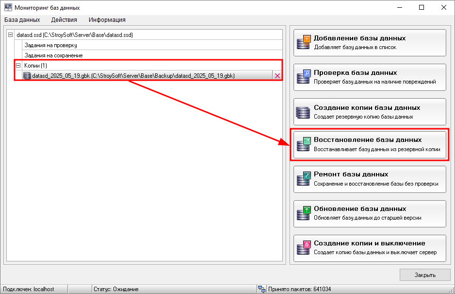
Task: Click the Create copy and shutdown icon
Action: point(303,248)
